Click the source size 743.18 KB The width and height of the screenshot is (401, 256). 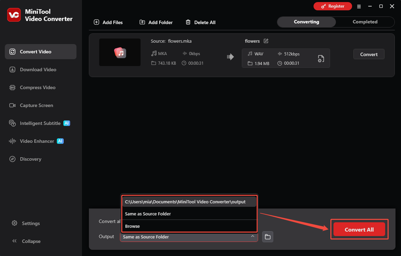pyautogui.click(x=167, y=63)
